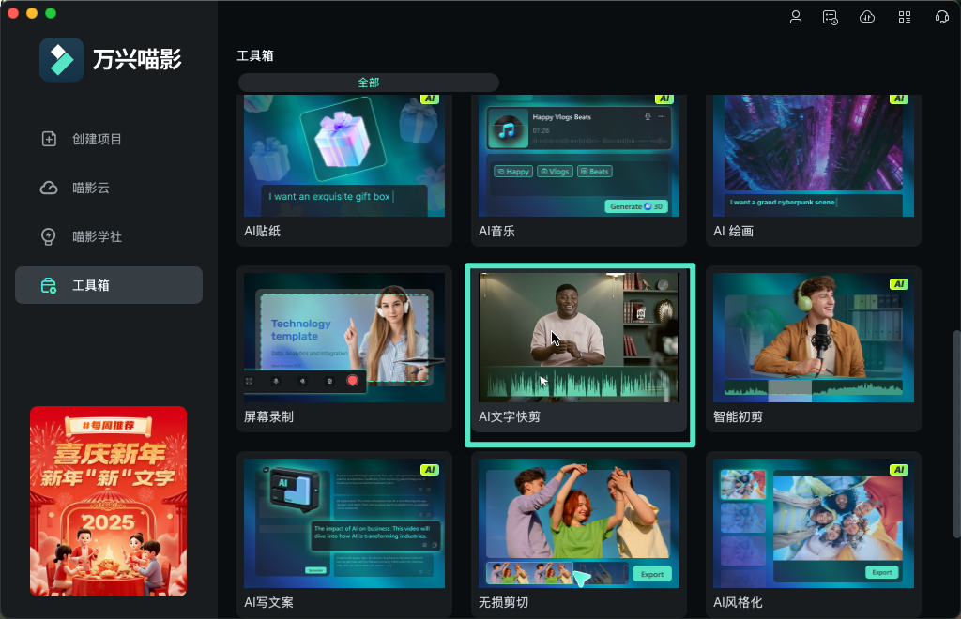The height and width of the screenshot is (619, 961).
Task: Switch to 喵影学社 in the sidebar
Action: (48, 236)
